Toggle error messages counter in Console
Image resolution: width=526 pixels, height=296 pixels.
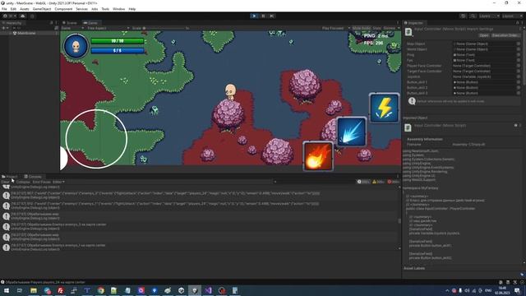point(393,182)
